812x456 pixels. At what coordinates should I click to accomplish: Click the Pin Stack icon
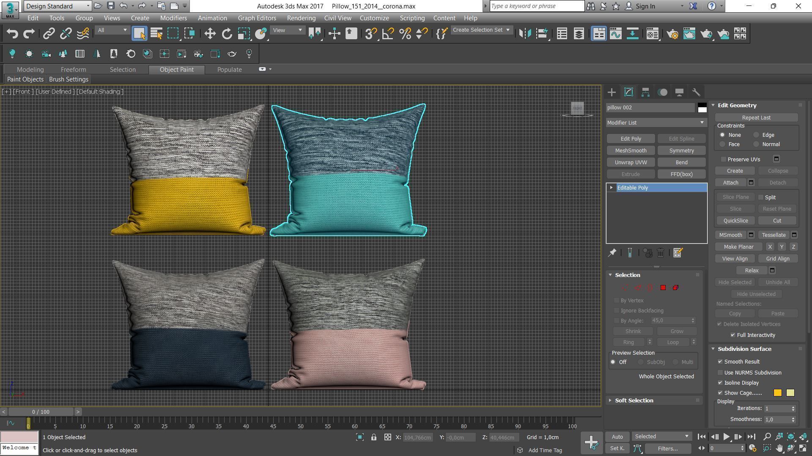pyautogui.click(x=612, y=252)
